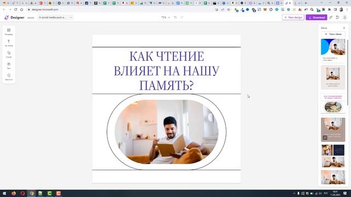
Task: Go to the browser home page
Action: 21,10
